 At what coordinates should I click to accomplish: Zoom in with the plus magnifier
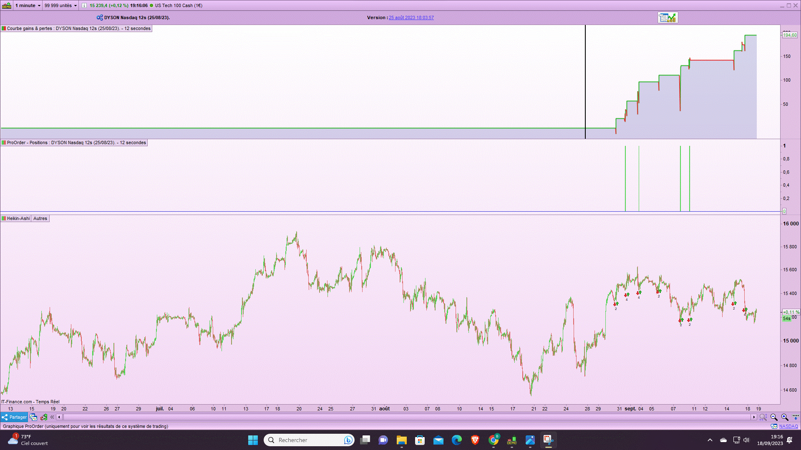pyautogui.click(x=785, y=417)
